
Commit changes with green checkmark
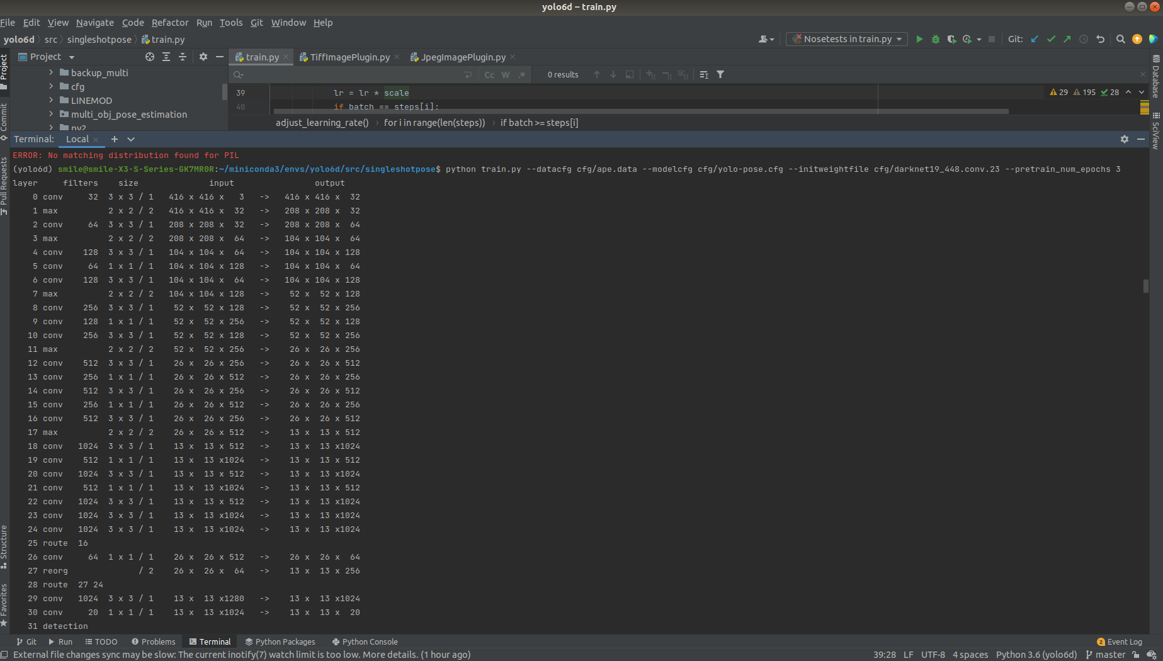tap(1051, 39)
